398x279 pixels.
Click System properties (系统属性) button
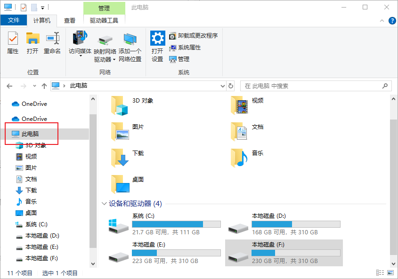(x=185, y=48)
